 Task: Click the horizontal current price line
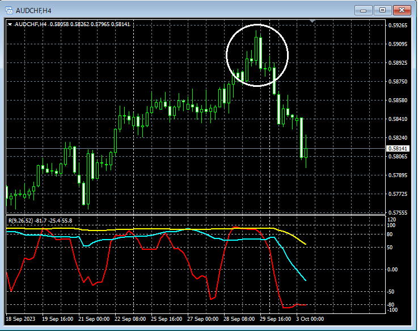coord(196,148)
